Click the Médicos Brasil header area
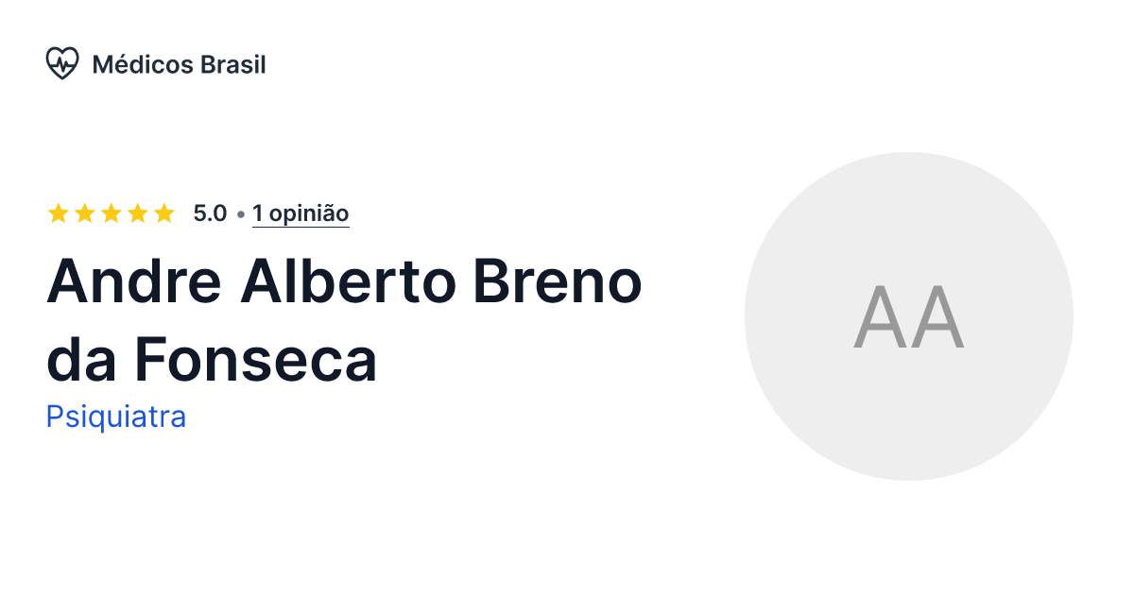 [x=156, y=63]
